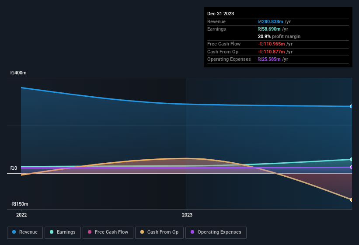Click the Free Cash Flow label in tooltip
359x245 pixels.
click(x=224, y=44)
